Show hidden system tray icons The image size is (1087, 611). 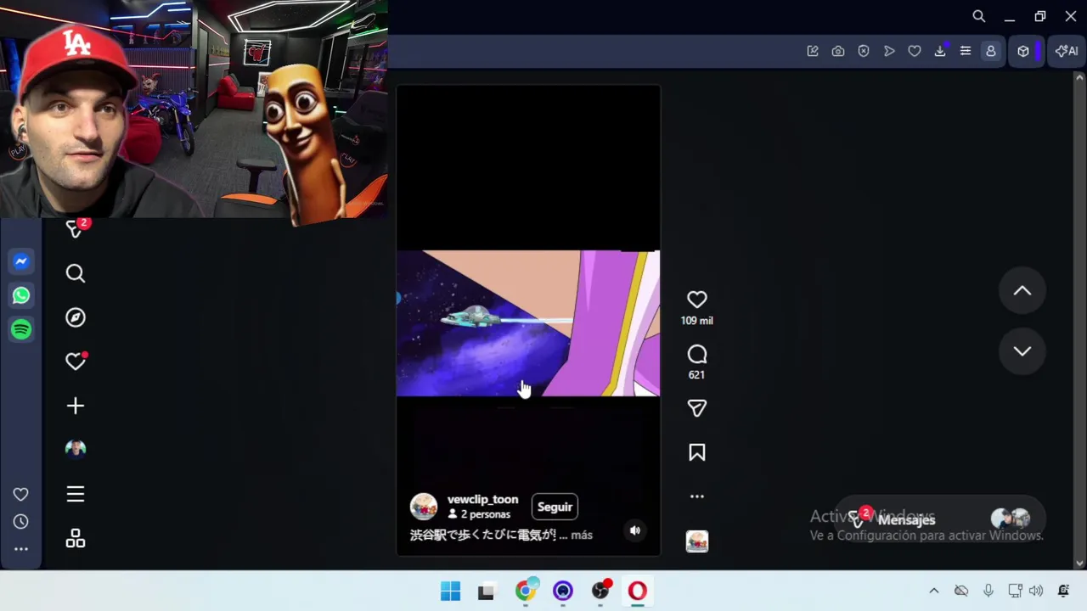[x=934, y=591]
